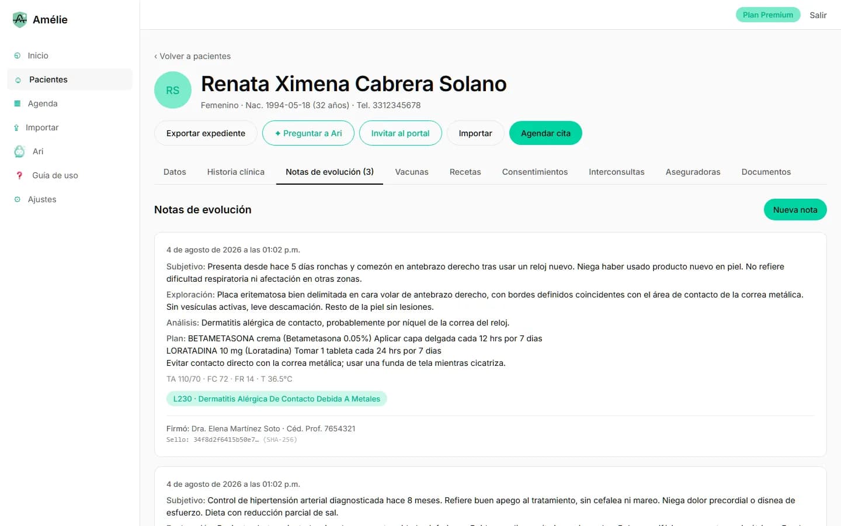The width and height of the screenshot is (841, 526).
Task: Click the Importar upload icon in sidebar
Action: pyautogui.click(x=16, y=127)
